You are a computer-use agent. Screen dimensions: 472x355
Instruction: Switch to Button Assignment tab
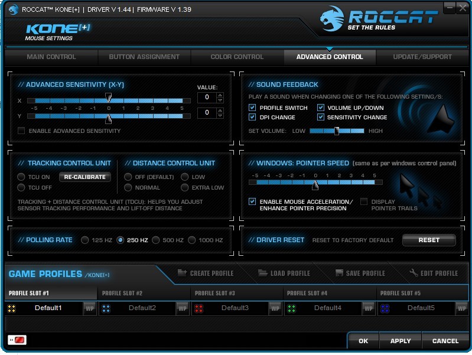click(144, 57)
